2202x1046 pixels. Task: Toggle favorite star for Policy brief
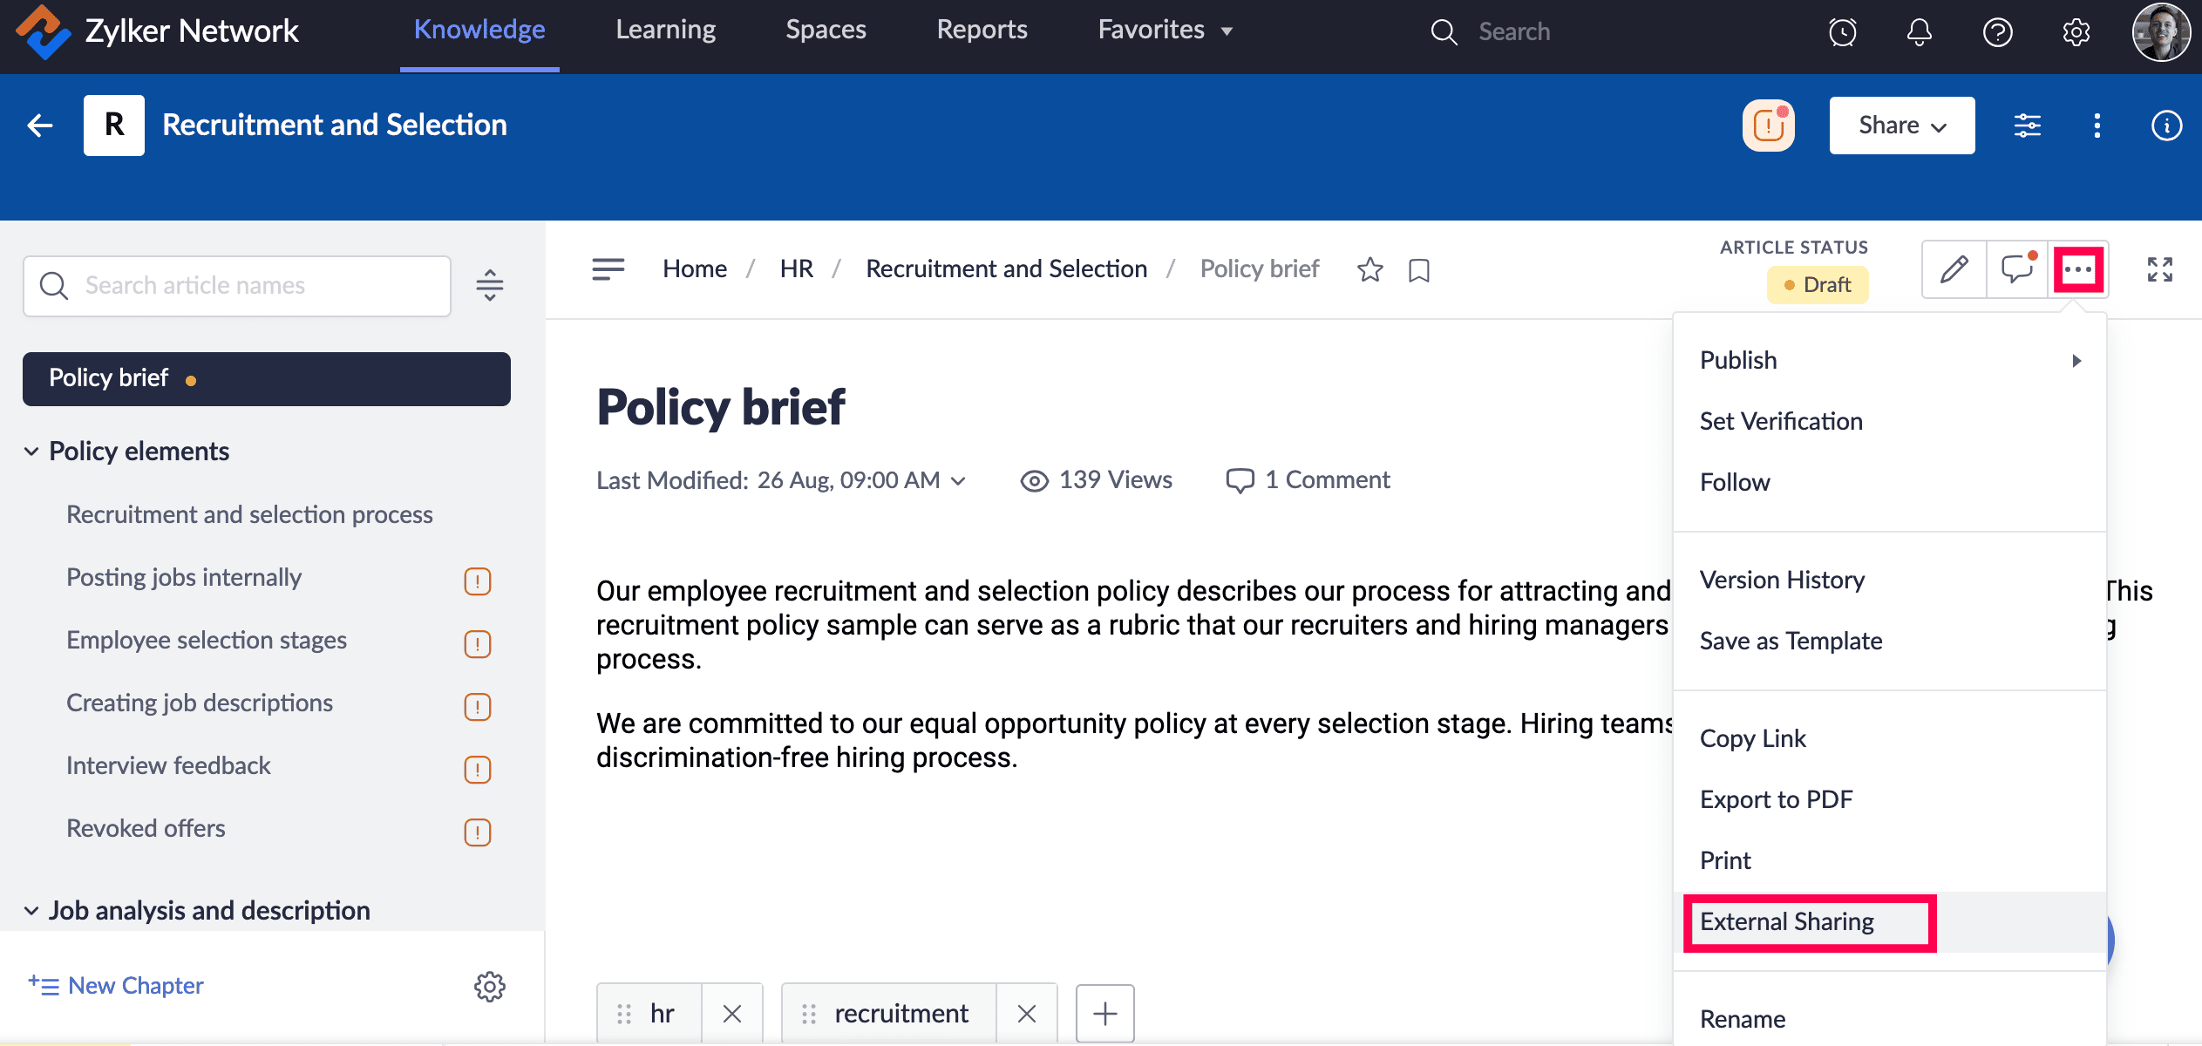(x=1369, y=270)
